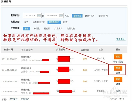Download records in CSV格式

[13, 99]
